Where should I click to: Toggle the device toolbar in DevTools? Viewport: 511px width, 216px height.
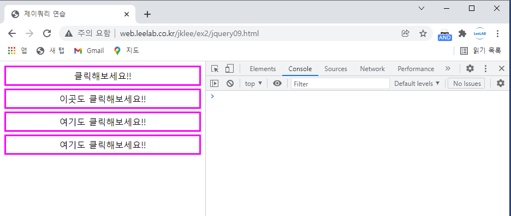(230, 68)
